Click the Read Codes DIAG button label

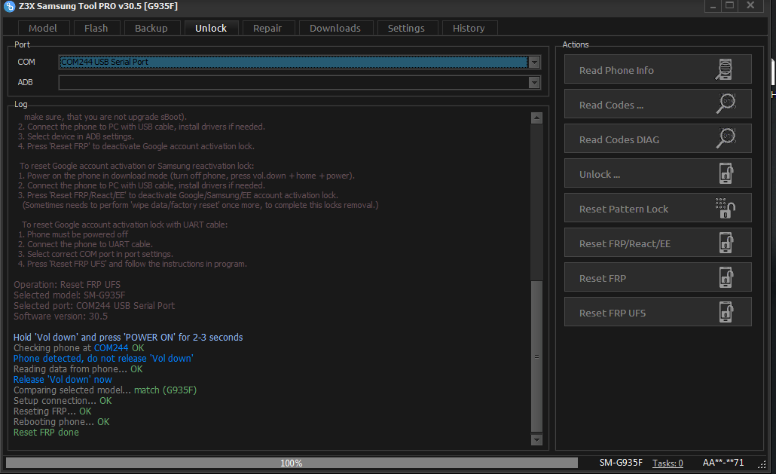tap(619, 139)
